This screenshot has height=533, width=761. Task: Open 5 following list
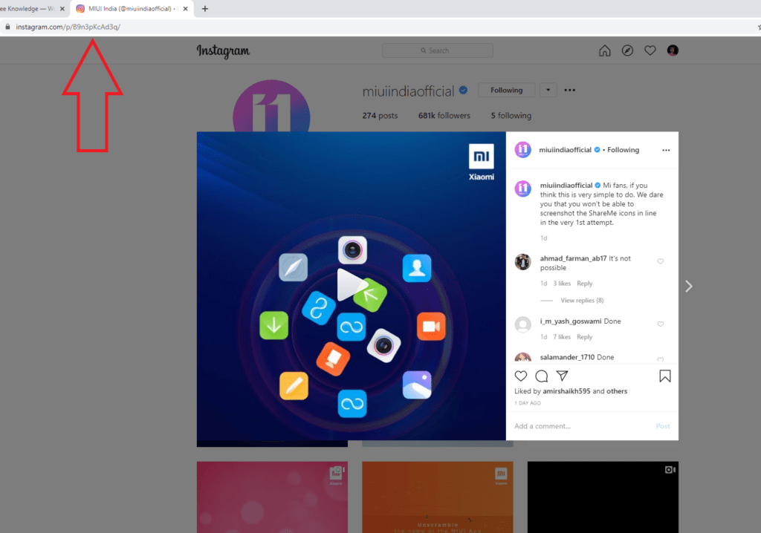[x=511, y=115]
